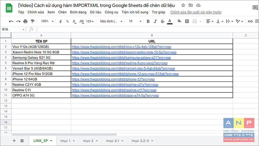Open the name box dropdown arrow

coord(23,30)
